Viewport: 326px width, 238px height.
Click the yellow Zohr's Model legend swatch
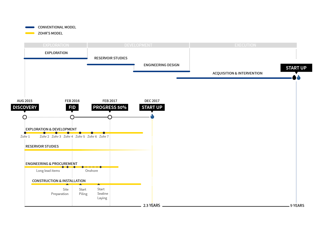pyautogui.click(x=30, y=33)
